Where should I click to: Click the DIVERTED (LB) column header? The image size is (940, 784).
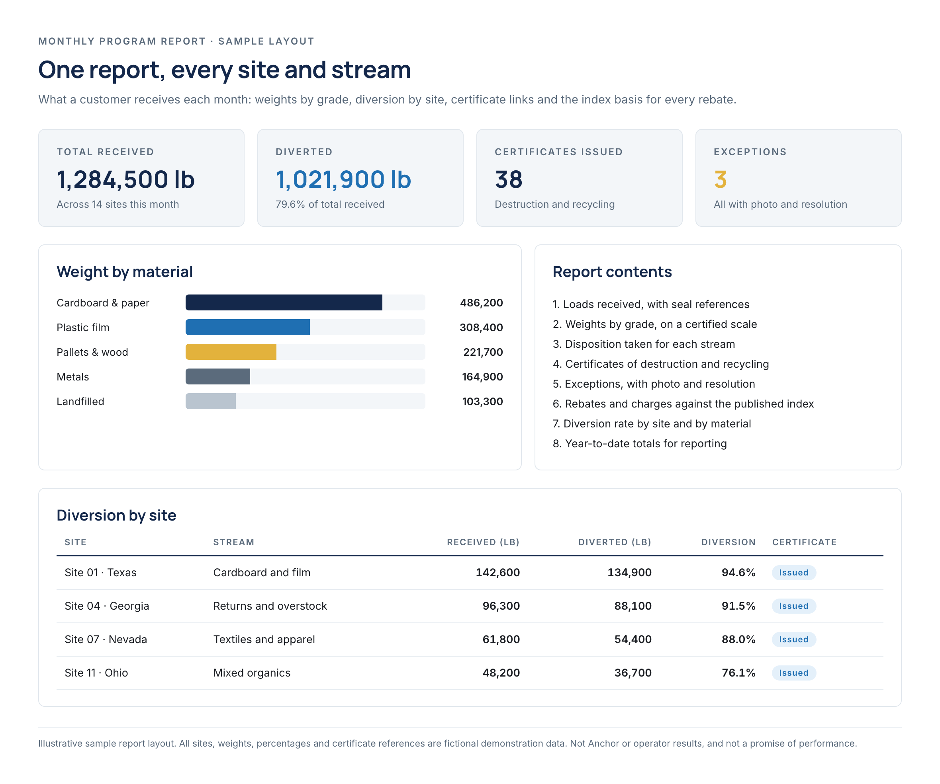click(615, 542)
